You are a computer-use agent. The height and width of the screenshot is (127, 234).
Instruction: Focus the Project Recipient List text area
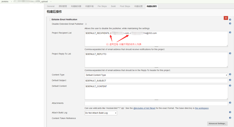(x=156, y=39)
